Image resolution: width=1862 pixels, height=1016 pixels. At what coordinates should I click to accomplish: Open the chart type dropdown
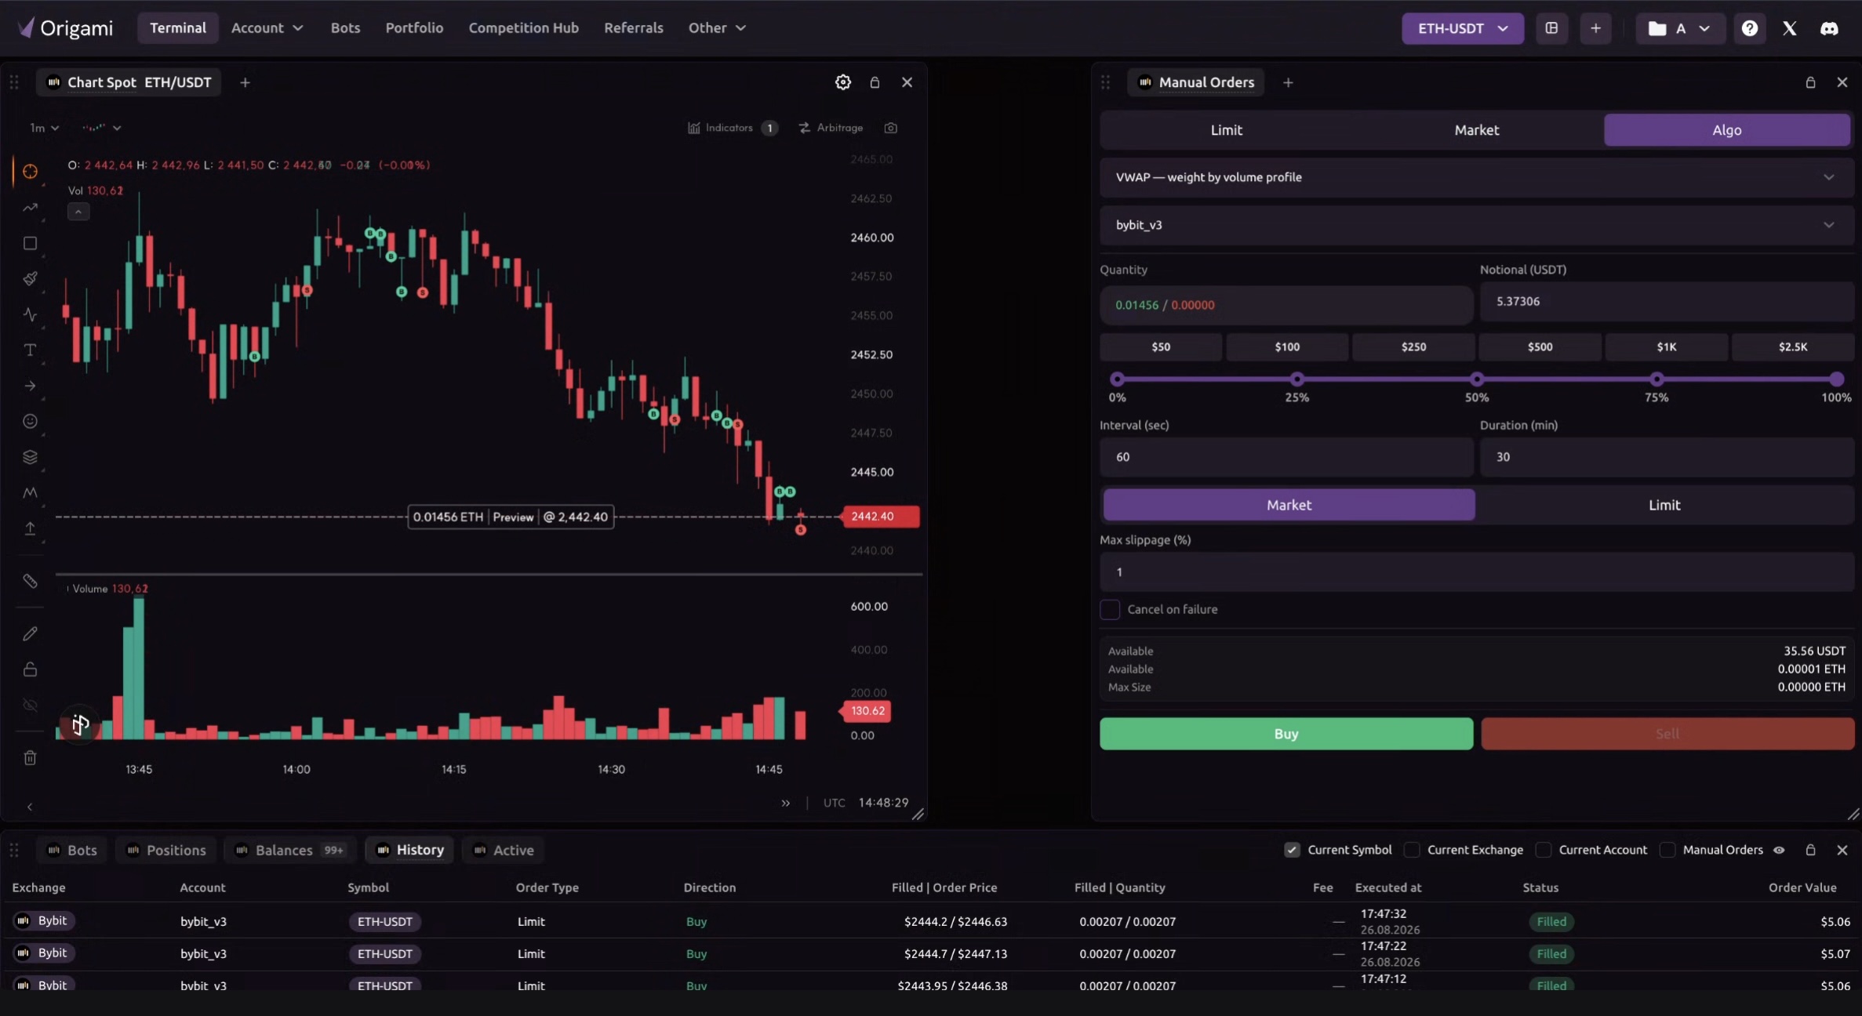click(102, 128)
